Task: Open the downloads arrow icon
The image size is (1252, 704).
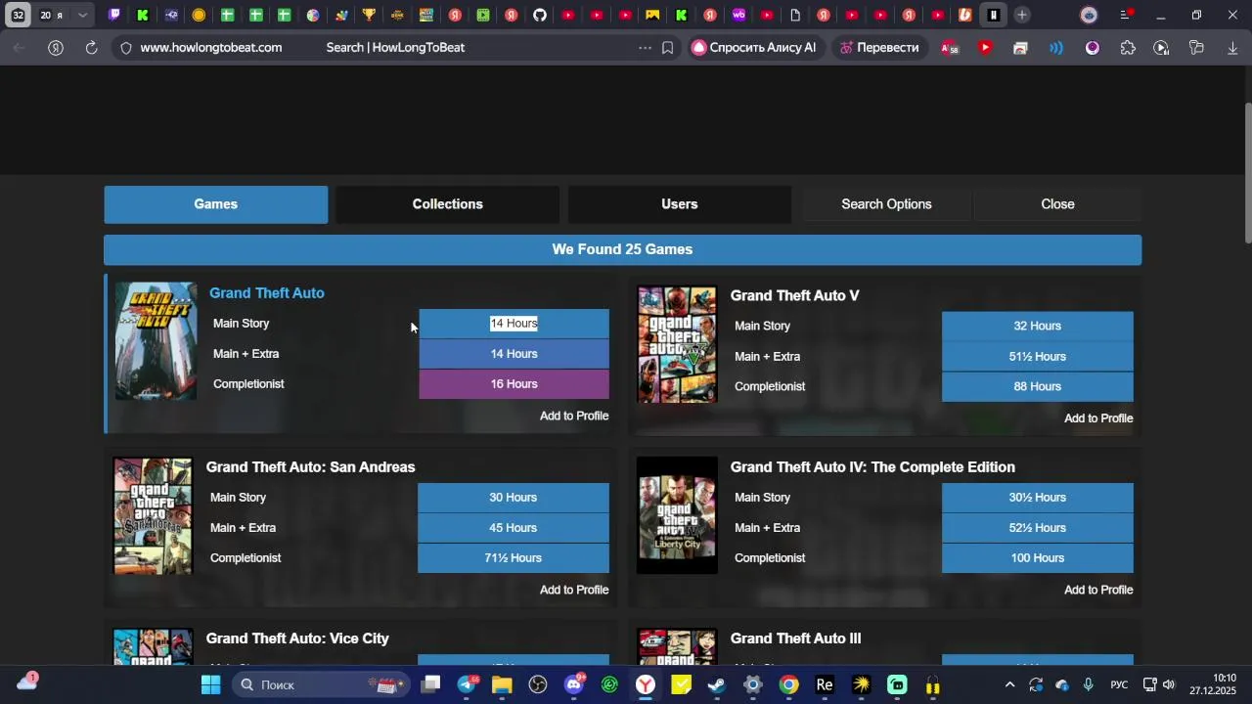Action: tap(1232, 47)
